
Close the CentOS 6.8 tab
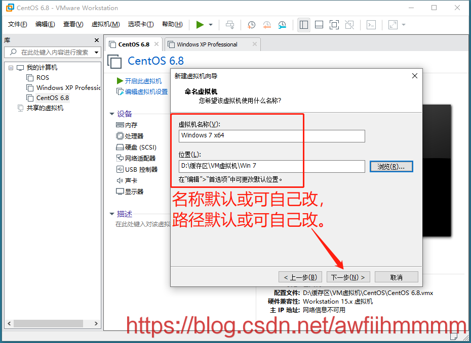156,44
